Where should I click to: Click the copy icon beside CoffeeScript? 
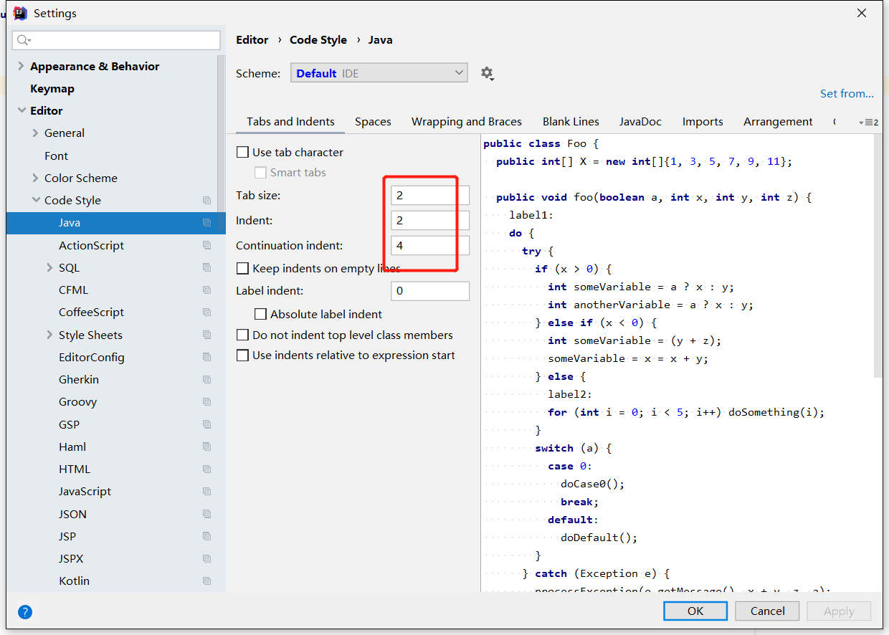[x=206, y=312]
